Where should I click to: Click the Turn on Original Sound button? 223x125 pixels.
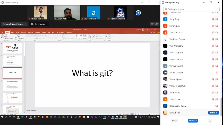[13, 24]
